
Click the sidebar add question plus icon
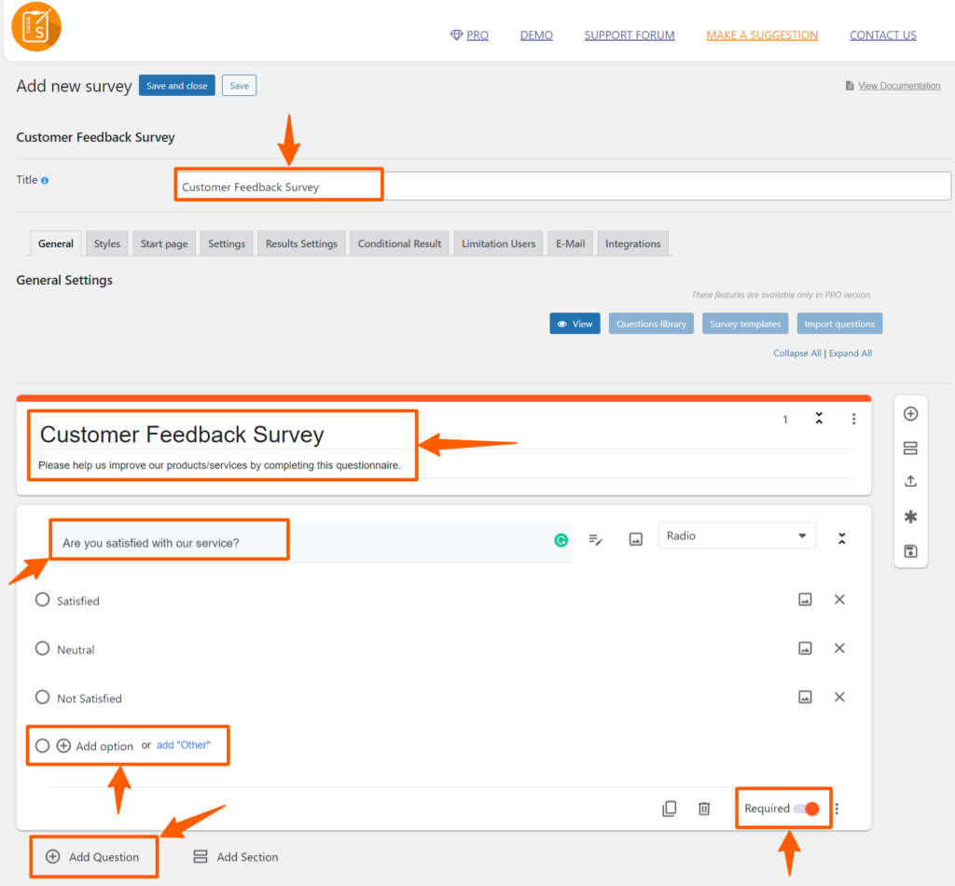[x=910, y=414]
